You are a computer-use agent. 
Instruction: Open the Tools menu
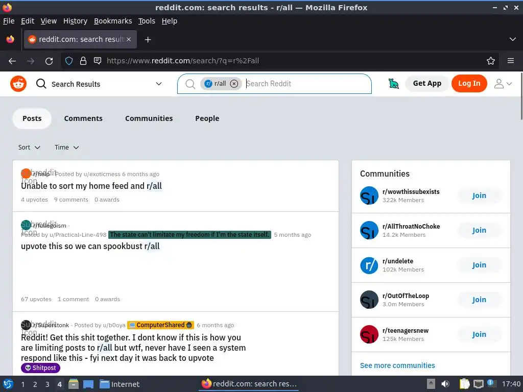[147, 21]
